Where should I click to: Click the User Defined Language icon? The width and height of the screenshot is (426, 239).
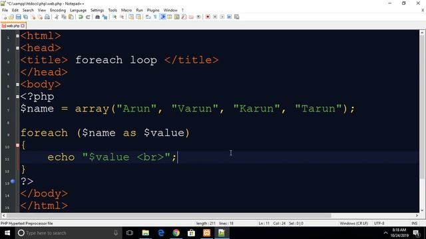coord(170,17)
